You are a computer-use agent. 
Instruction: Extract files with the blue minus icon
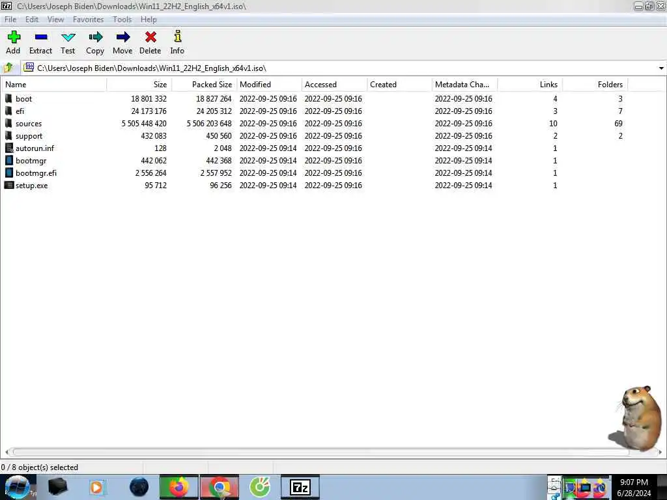point(41,37)
